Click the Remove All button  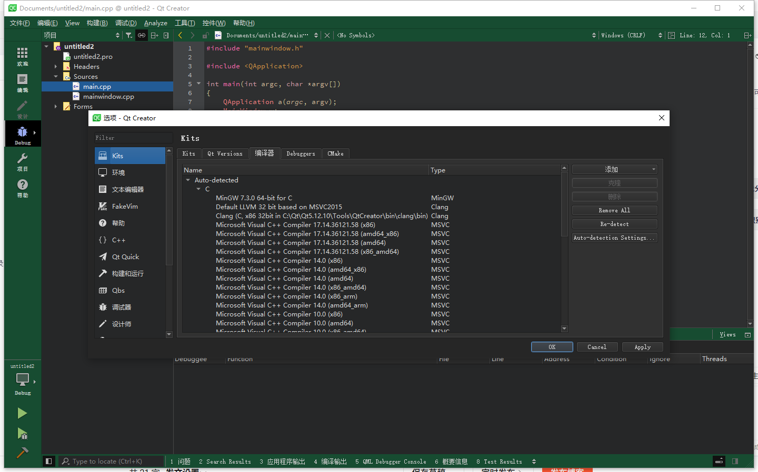[614, 210]
